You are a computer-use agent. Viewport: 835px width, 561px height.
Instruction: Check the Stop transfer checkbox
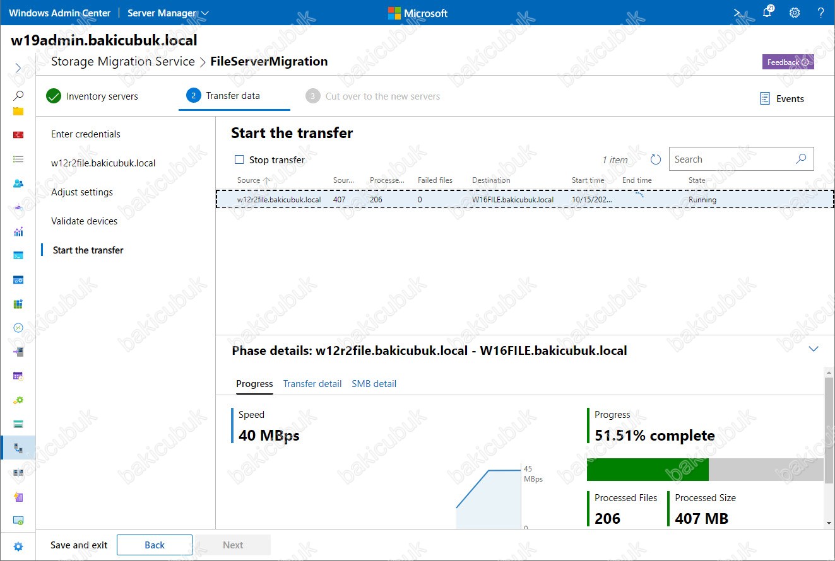239,160
